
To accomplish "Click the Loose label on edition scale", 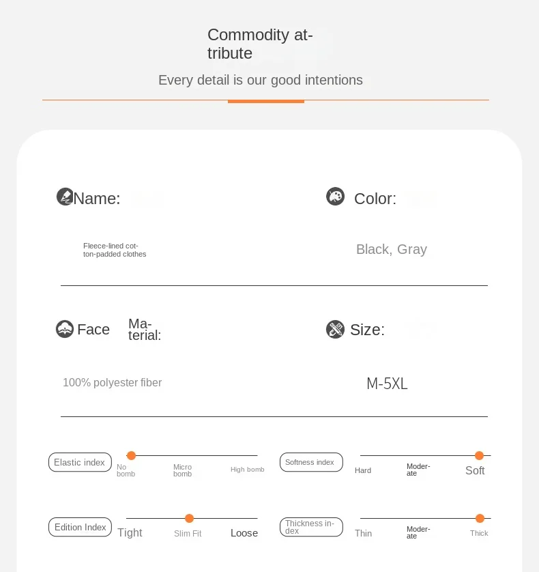I will [244, 533].
